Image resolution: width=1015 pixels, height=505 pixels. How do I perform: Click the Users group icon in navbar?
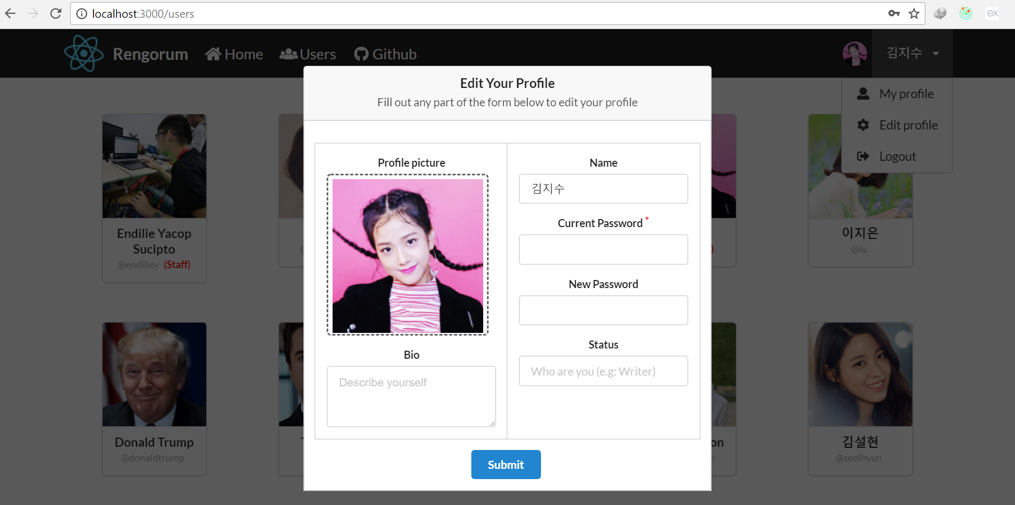(x=288, y=54)
